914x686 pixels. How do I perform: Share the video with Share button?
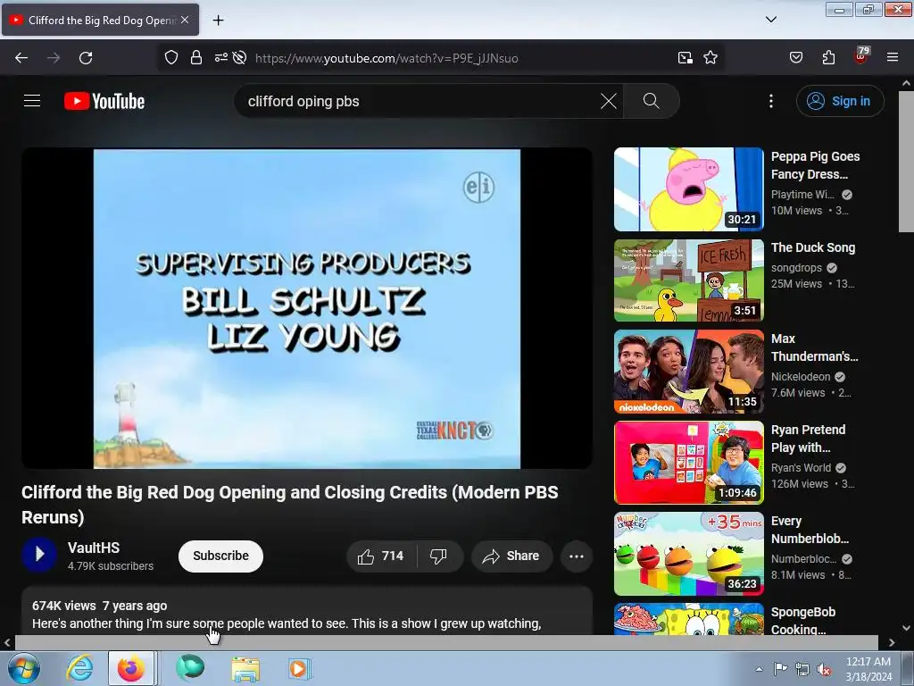pyautogui.click(x=511, y=556)
